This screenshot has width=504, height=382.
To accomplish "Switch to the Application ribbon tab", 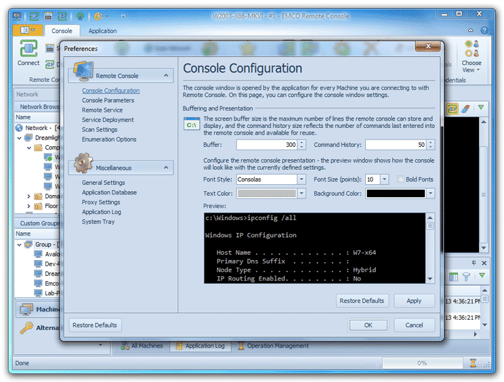I will tap(102, 31).
